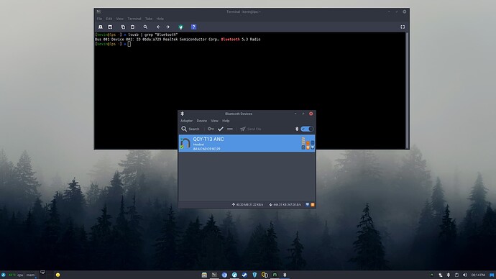
Task: Switch to the Bluetooth manager taskbar icon
Action: coord(285,275)
